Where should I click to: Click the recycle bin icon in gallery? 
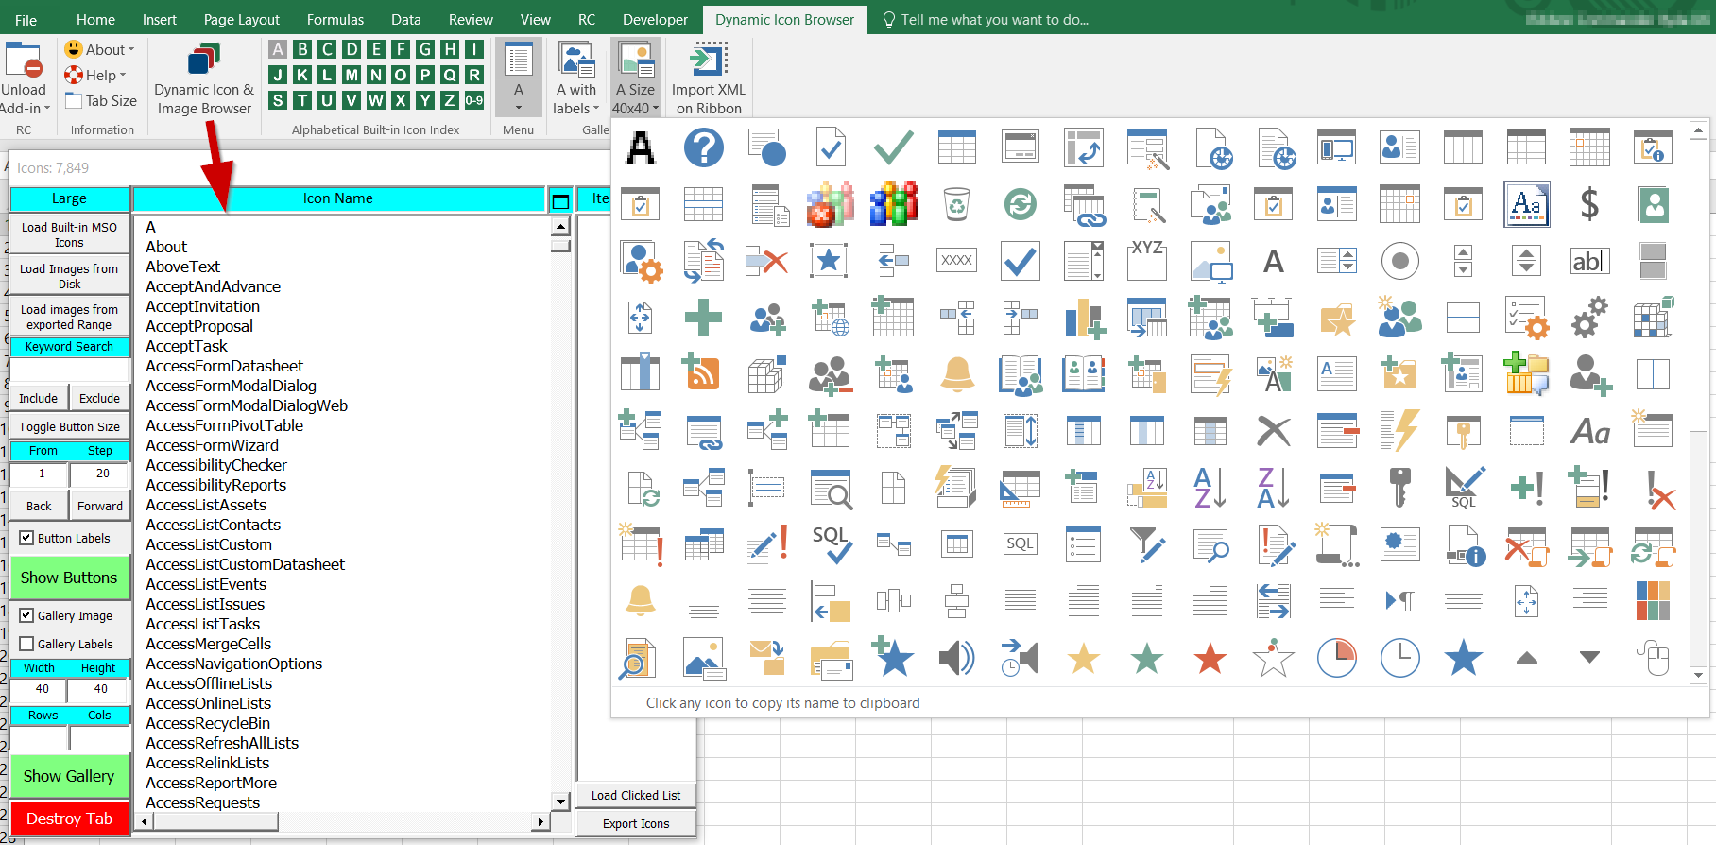tap(957, 204)
